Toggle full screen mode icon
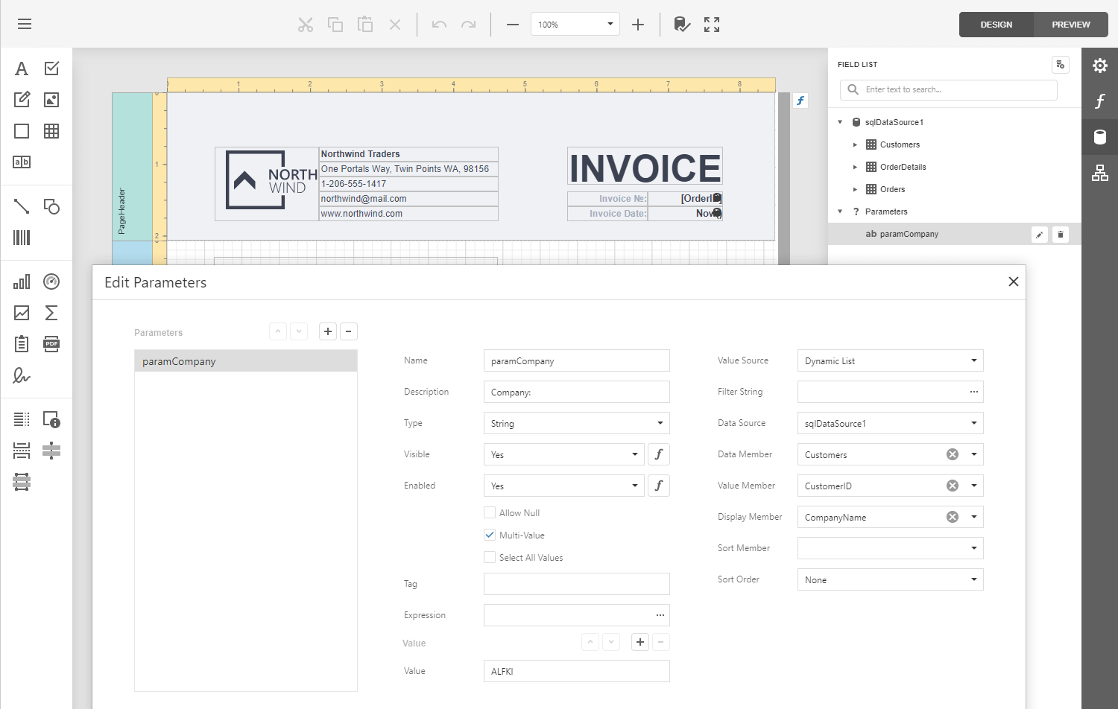 click(x=712, y=25)
